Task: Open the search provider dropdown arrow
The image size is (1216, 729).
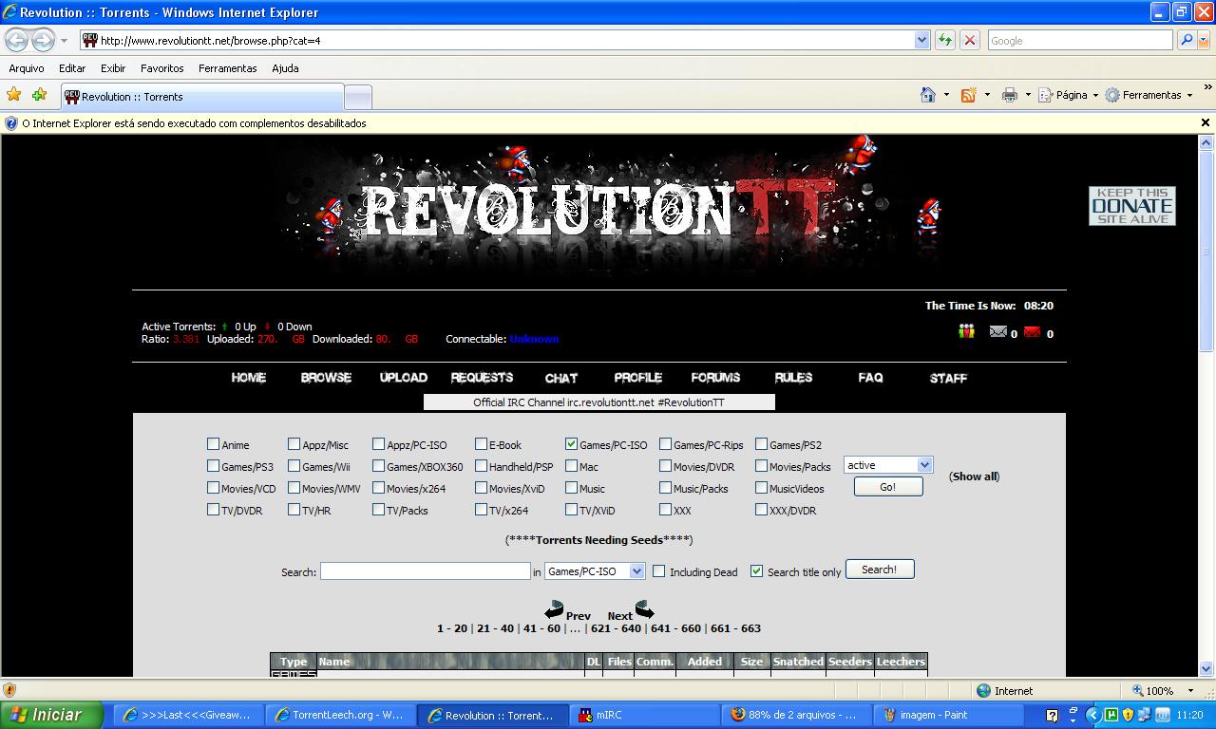Action: pyautogui.click(x=1203, y=41)
